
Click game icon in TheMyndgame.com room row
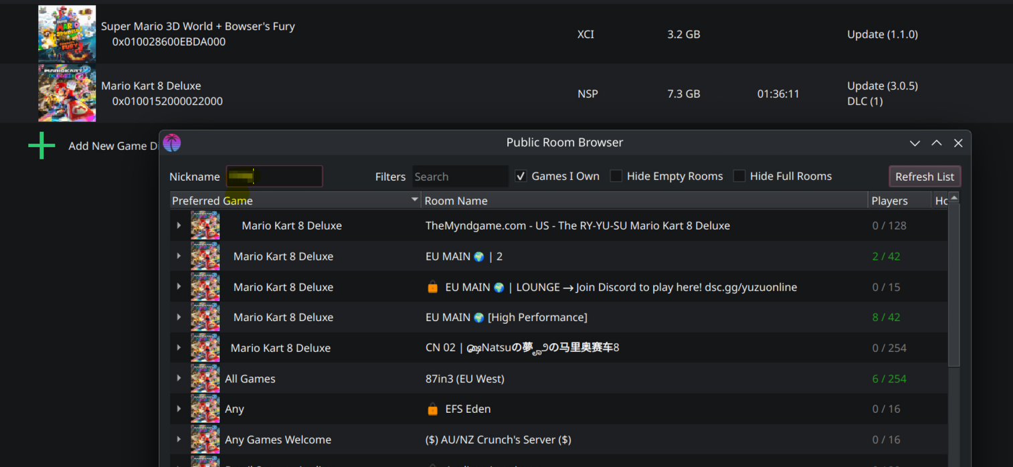(205, 225)
